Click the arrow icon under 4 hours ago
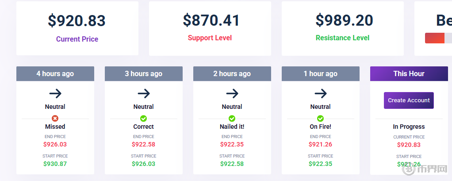Viewport: 452px width, 181px height. pyautogui.click(x=55, y=93)
